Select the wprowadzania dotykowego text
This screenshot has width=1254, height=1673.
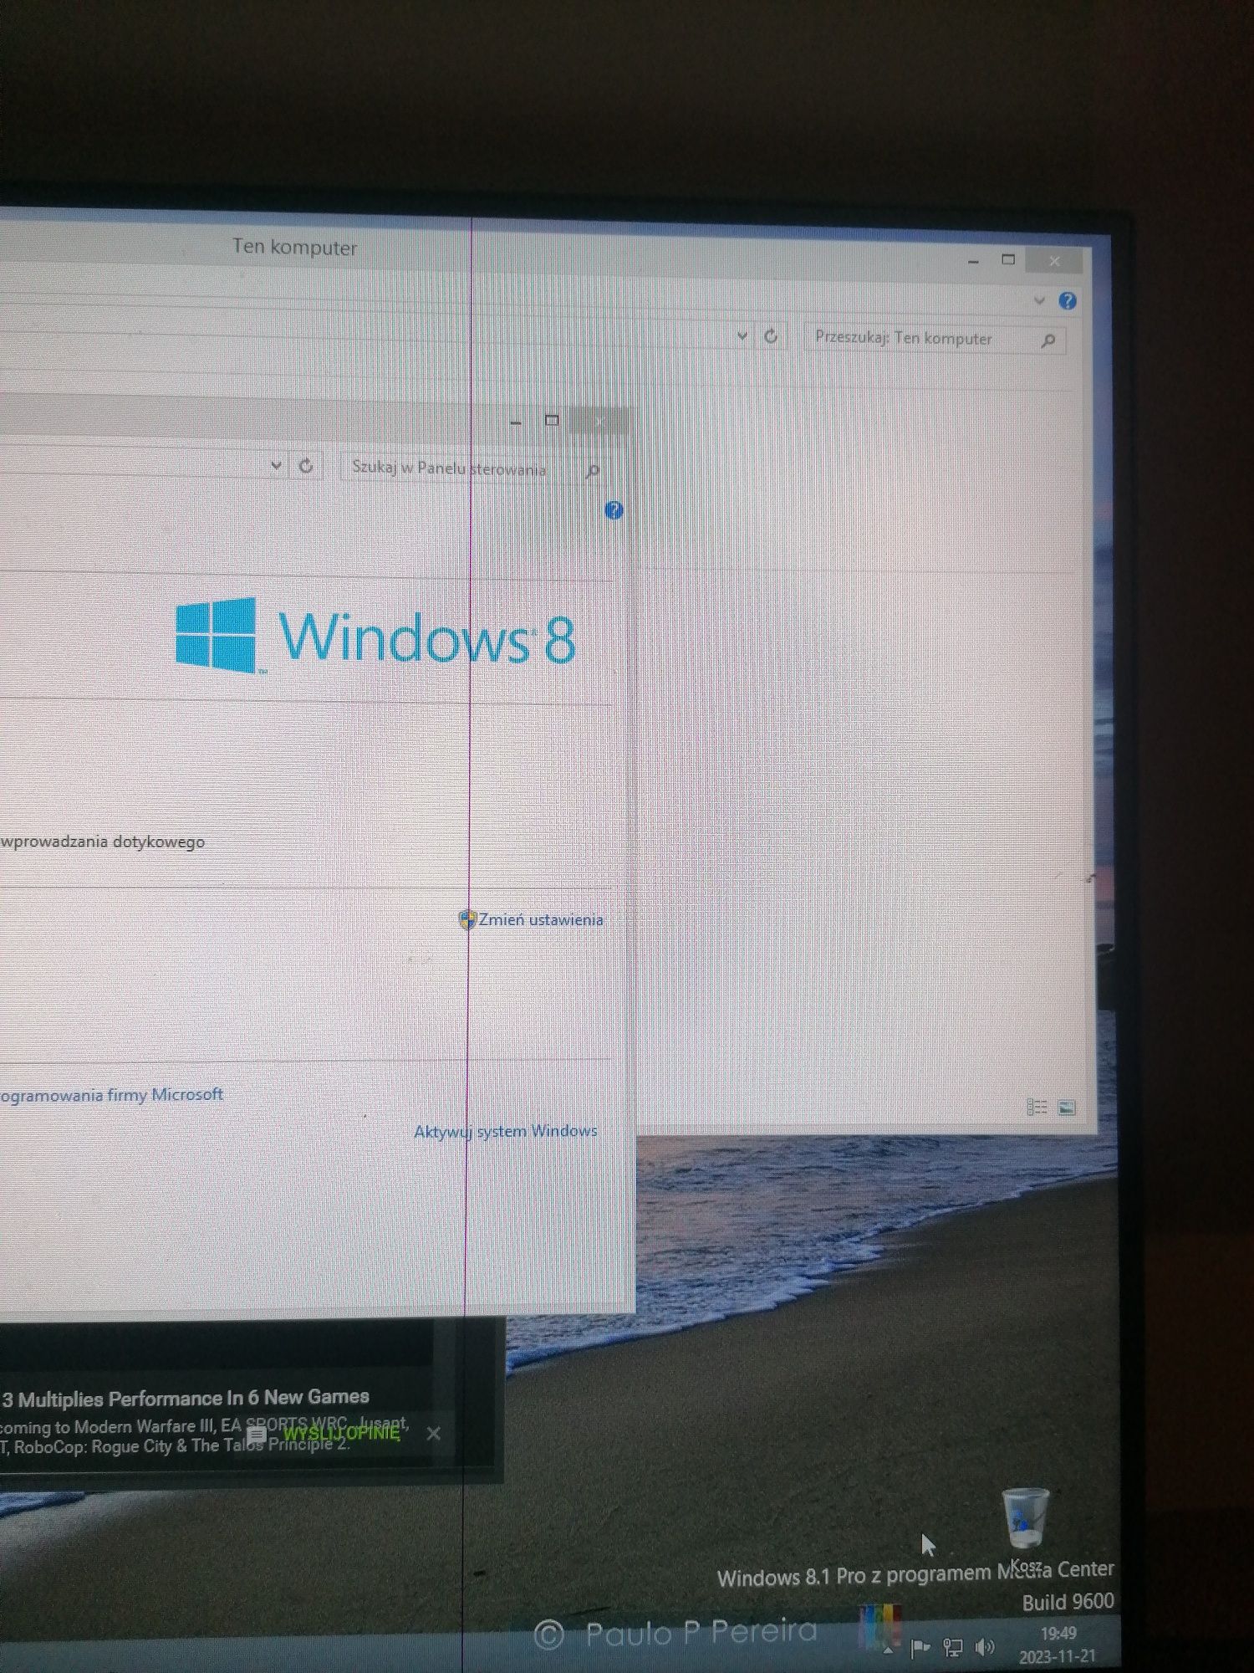click(102, 842)
